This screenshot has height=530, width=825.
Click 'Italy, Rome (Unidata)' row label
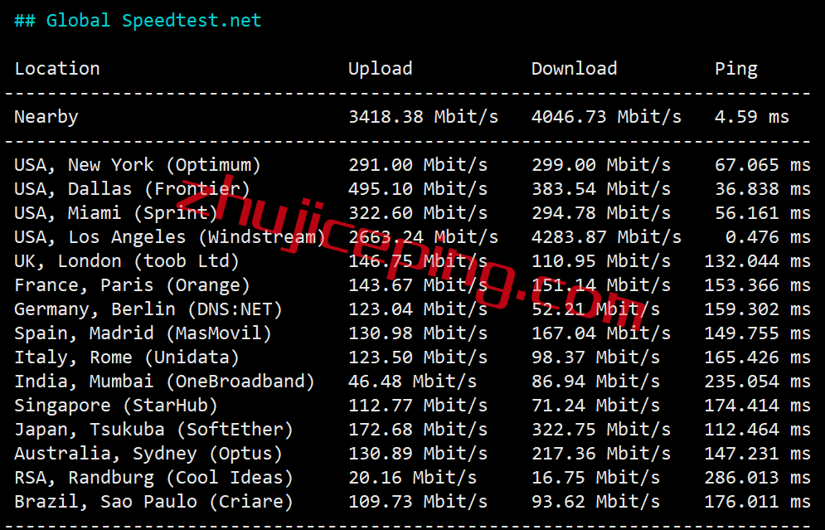[x=127, y=357]
